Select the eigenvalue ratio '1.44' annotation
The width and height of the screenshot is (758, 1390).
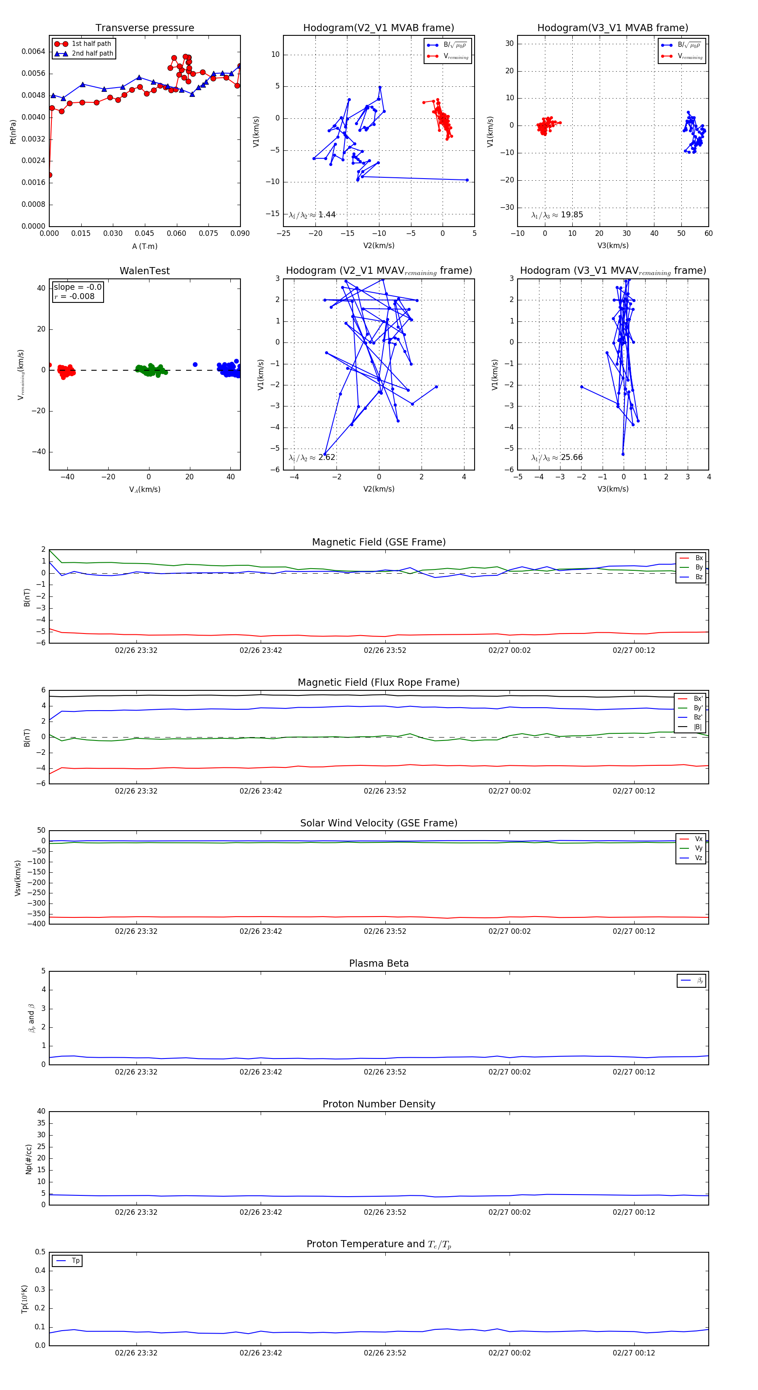coord(312,215)
